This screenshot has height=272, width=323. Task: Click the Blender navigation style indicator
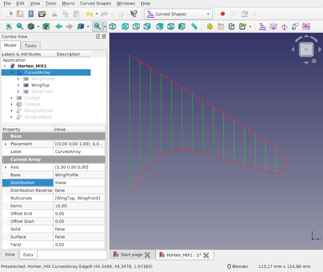238,267
